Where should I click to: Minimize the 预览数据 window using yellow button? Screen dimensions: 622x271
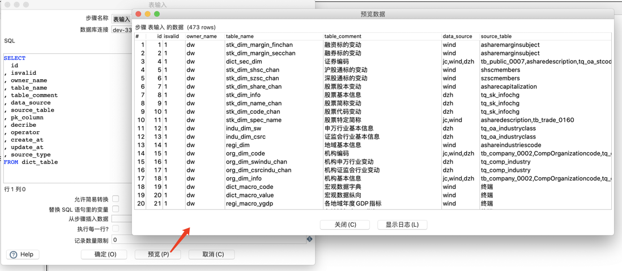(x=147, y=14)
